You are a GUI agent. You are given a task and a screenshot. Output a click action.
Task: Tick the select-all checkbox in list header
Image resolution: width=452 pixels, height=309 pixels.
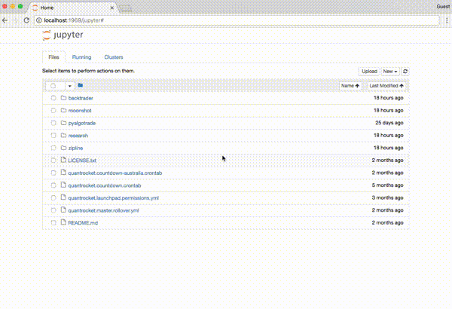click(x=53, y=86)
